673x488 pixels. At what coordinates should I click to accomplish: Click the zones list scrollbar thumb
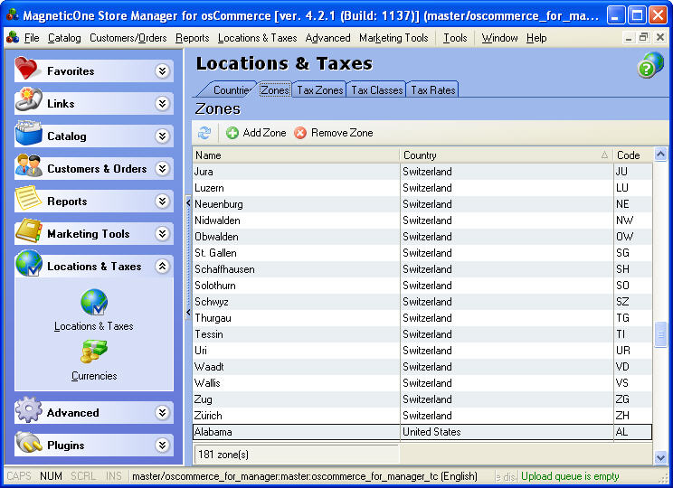660,333
